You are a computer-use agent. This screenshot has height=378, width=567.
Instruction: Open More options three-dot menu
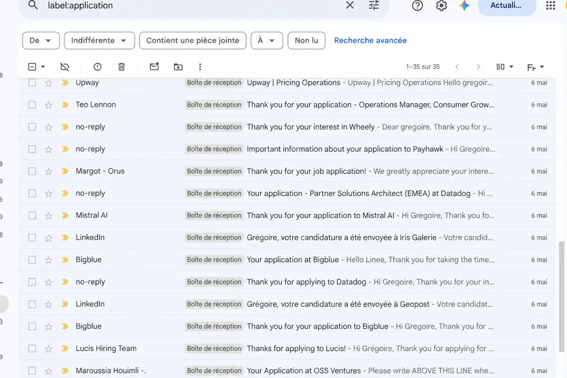[200, 67]
